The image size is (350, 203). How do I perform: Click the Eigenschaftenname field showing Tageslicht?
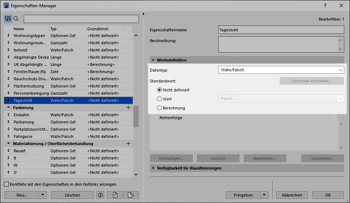(281, 30)
